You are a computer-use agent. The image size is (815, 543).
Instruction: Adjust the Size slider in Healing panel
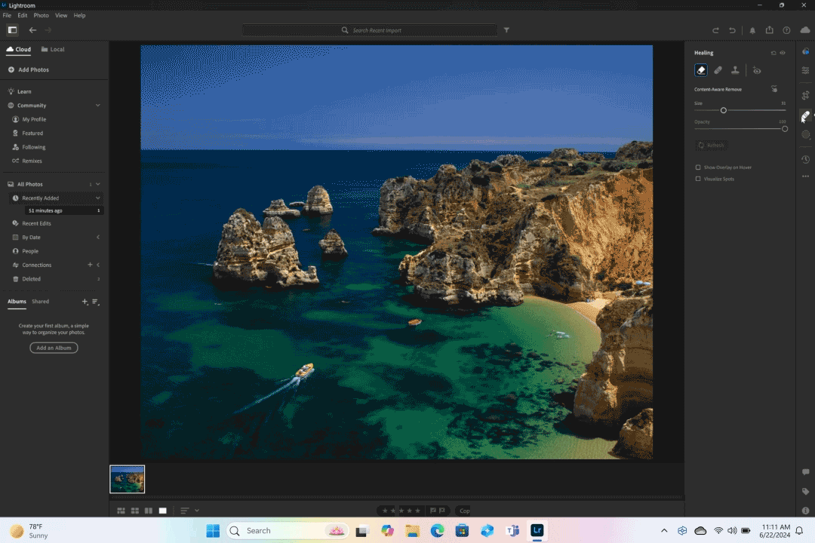(x=723, y=109)
